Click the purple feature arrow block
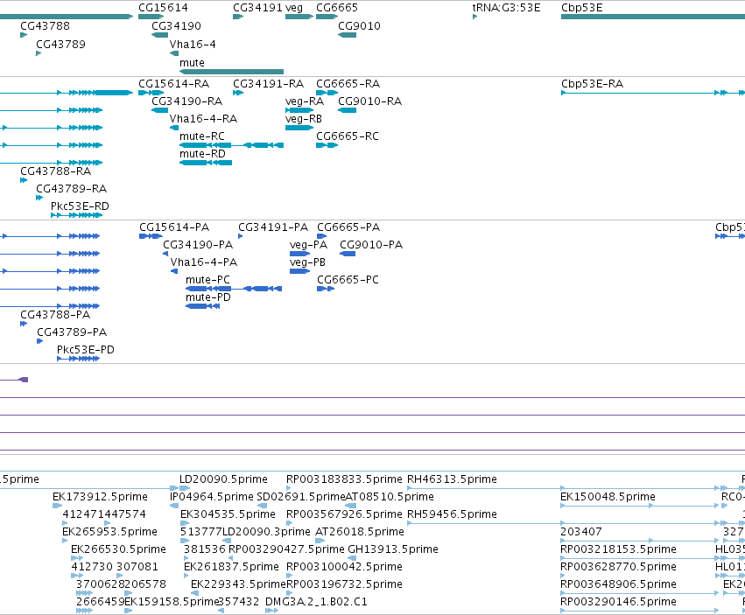The height and width of the screenshot is (615, 745). [24, 380]
